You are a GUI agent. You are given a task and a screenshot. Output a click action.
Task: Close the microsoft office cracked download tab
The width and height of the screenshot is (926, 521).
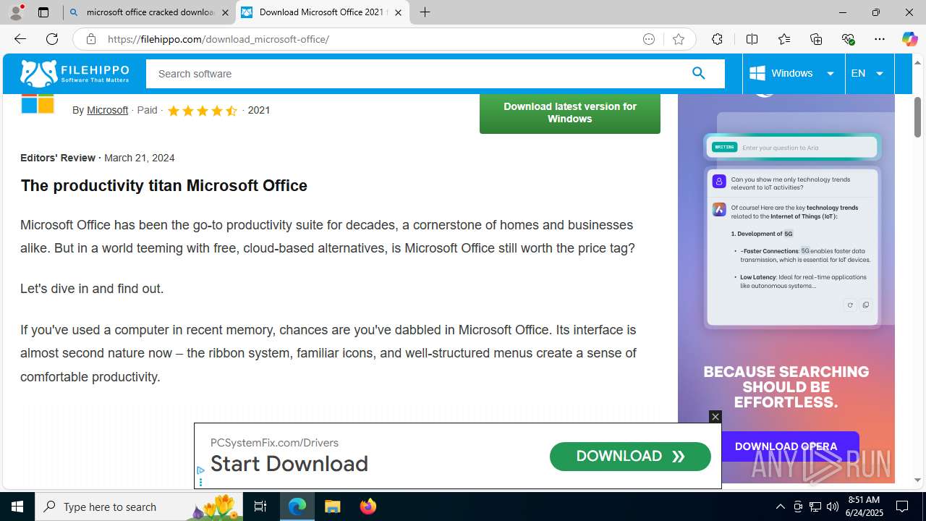click(x=224, y=12)
